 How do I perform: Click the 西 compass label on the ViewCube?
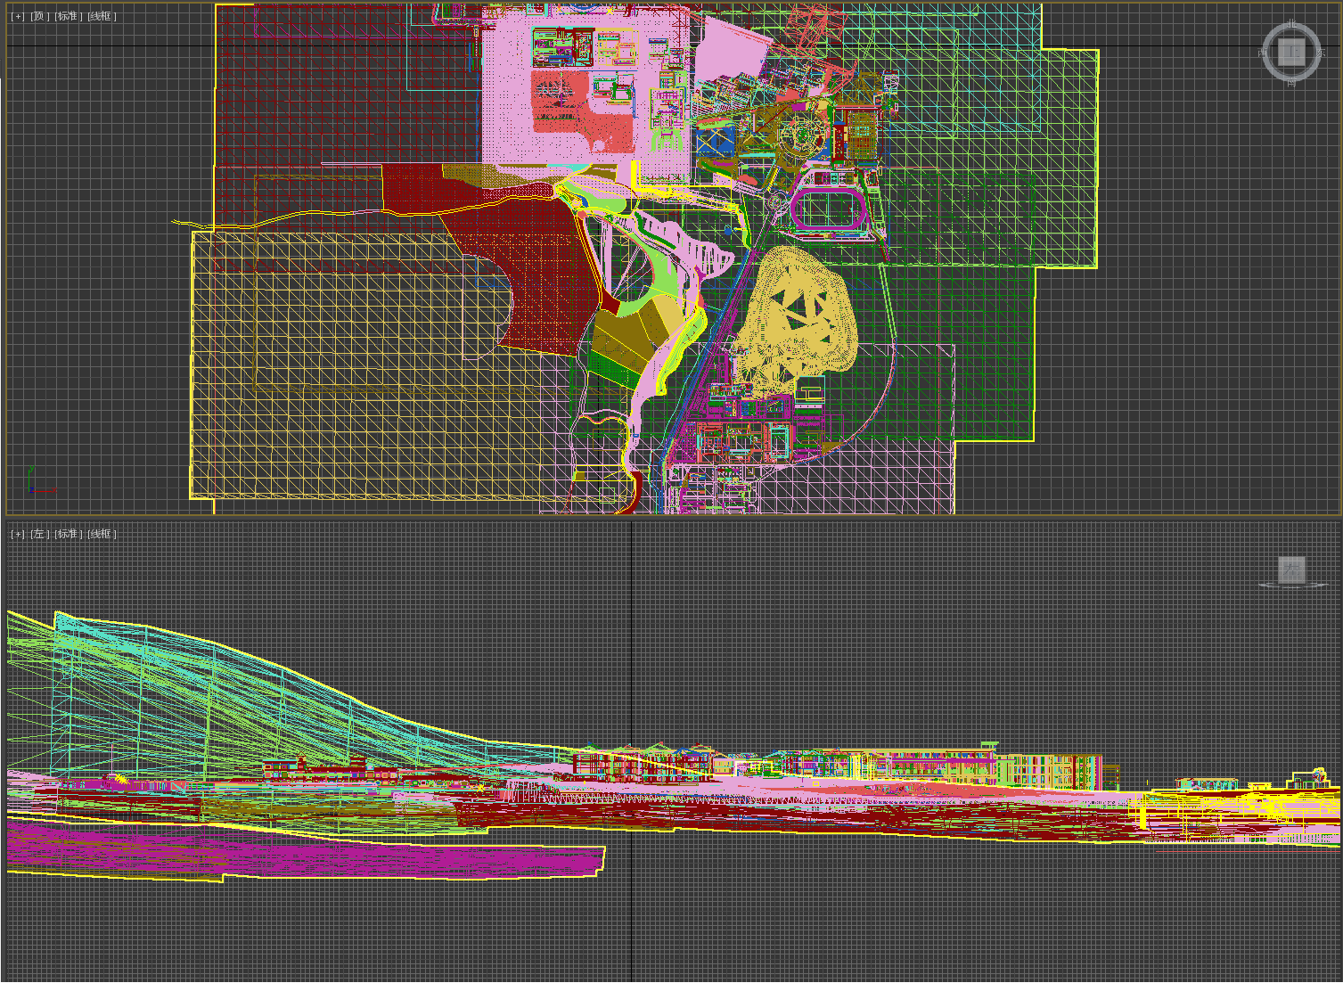[x=1262, y=53]
